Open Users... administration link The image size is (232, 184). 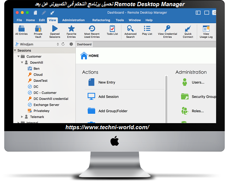point(198,82)
